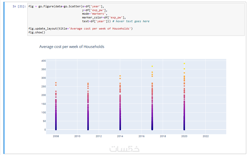Click the 400 y-axis tick label
Viewport: 249px width, 155px height.
point(43,61)
